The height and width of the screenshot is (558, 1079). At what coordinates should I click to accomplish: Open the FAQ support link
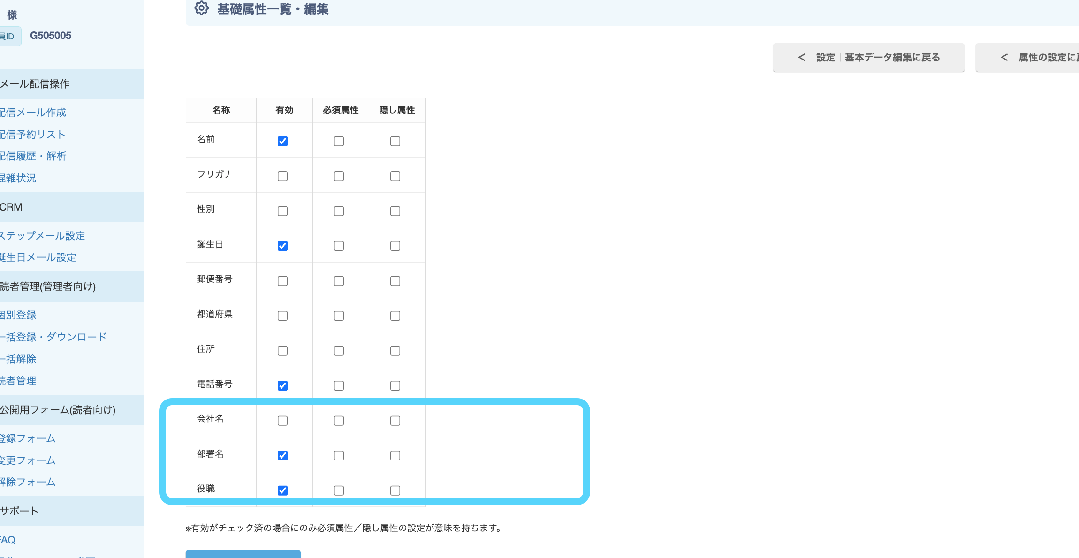pyautogui.click(x=8, y=540)
